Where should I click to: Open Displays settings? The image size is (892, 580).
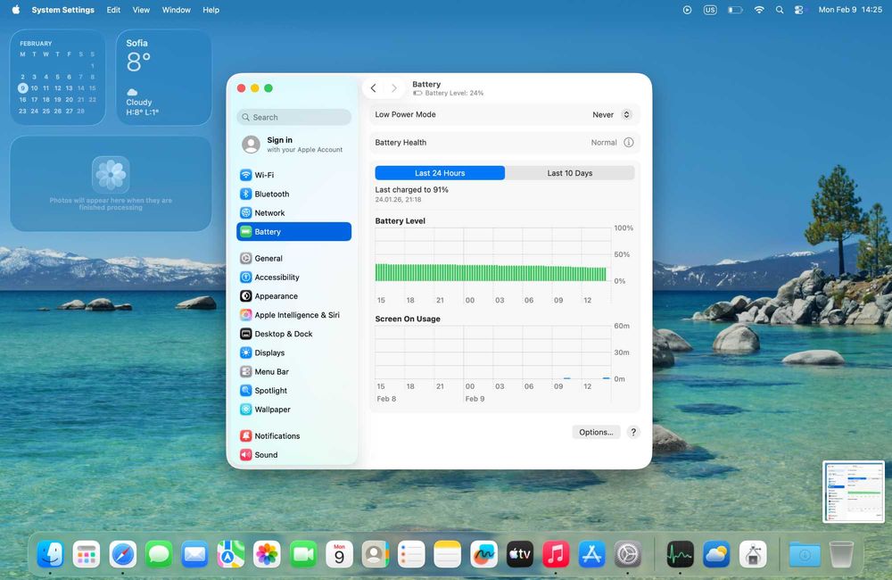pos(293,352)
